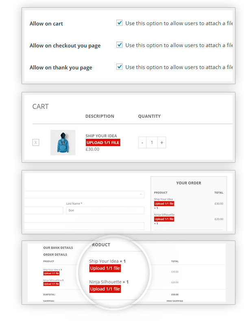Uncheck the Allow on cart checkbox

click(119, 23)
